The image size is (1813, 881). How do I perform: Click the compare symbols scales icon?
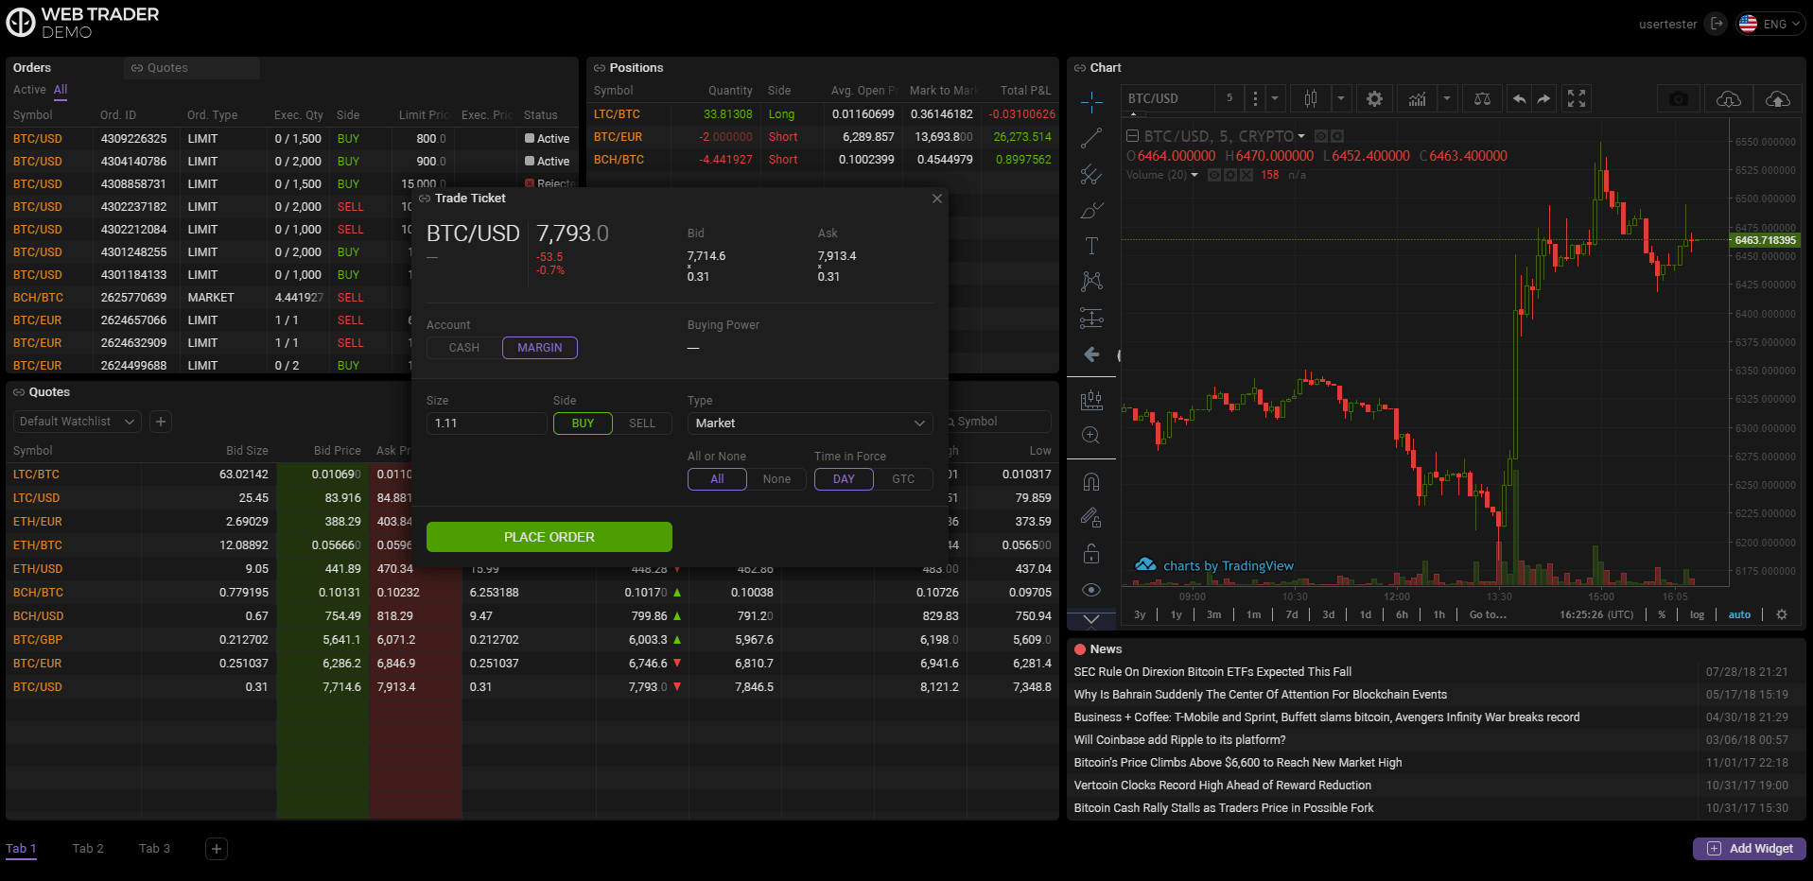1482,98
